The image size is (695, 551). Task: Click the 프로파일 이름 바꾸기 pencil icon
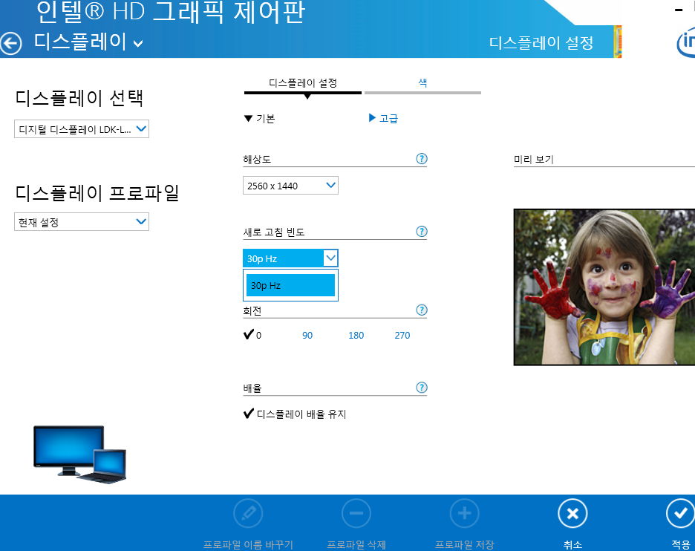click(x=248, y=513)
